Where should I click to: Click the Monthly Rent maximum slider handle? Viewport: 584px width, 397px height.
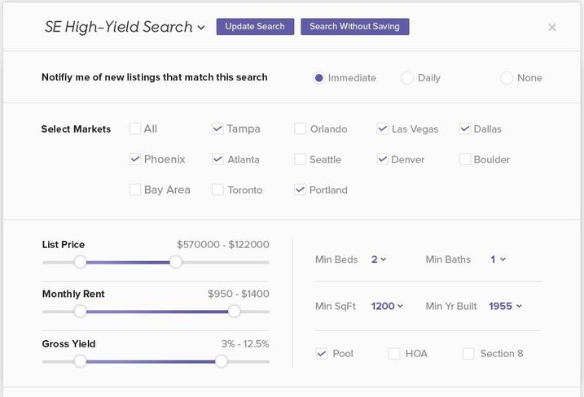point(234,311)
